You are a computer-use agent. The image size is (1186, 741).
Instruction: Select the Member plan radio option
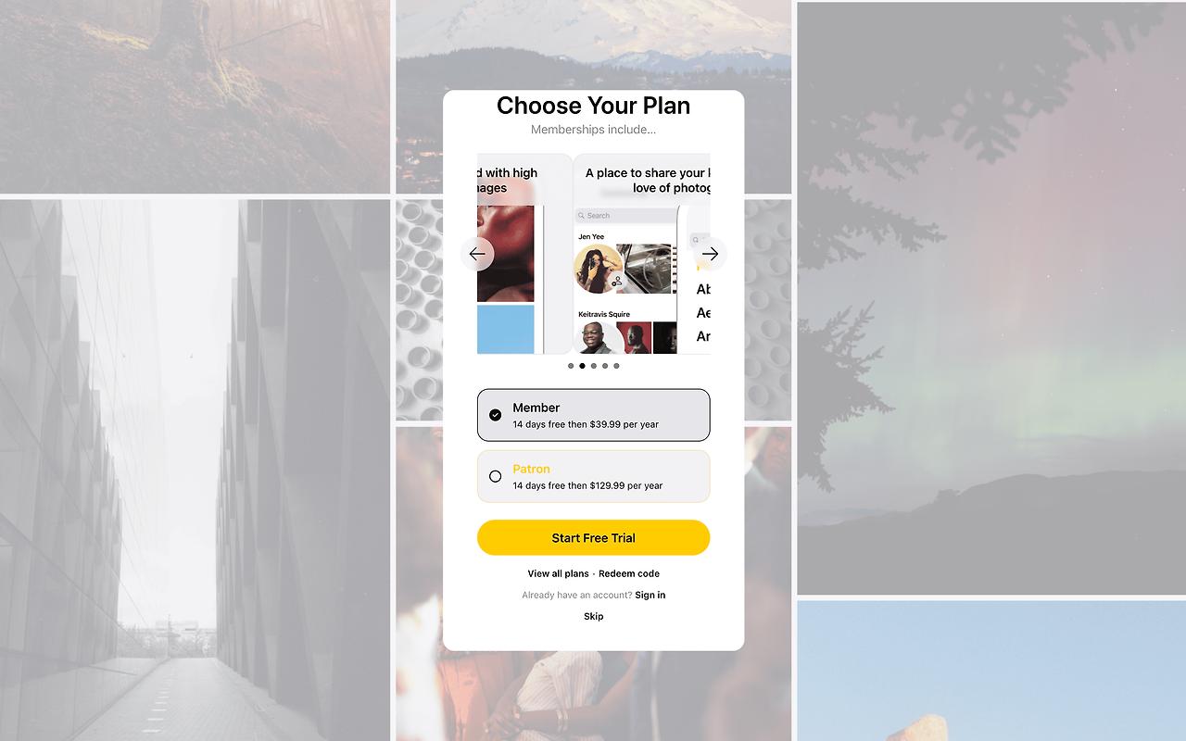click(593, 415)
